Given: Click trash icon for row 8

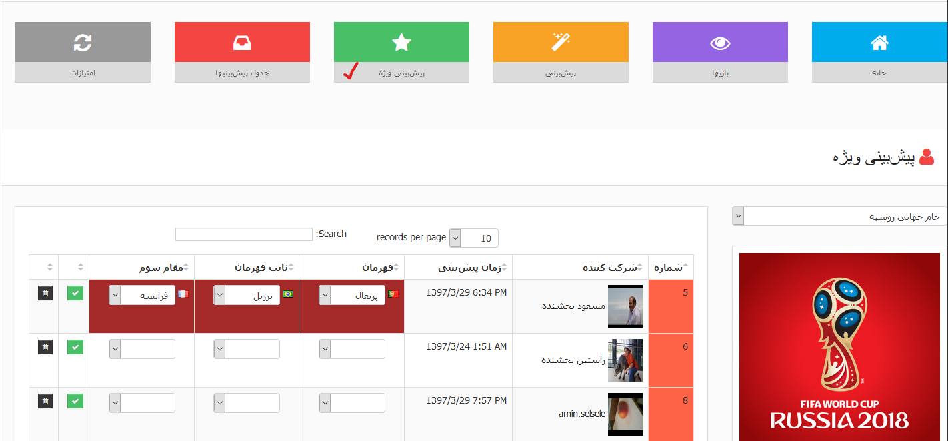Looking at the screenshot, I should 45,401.
